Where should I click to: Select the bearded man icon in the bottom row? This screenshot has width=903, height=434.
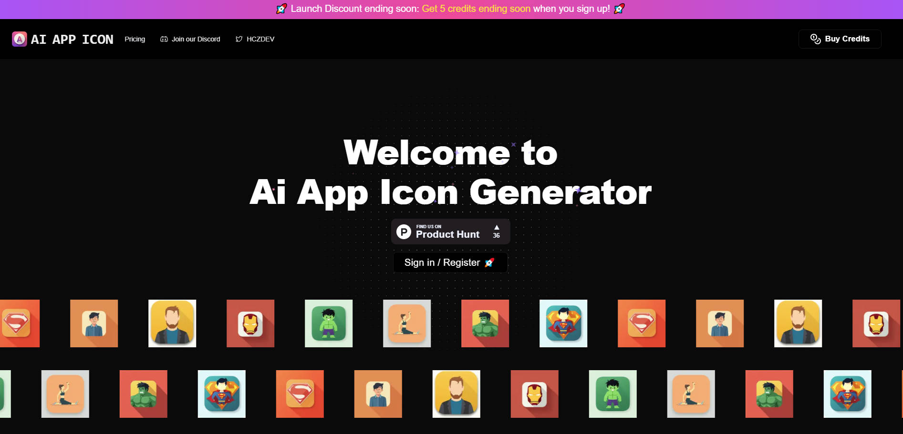[457, 394]
